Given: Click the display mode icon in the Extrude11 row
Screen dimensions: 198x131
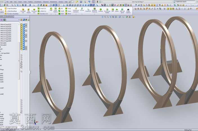Looking at the screenshot, I should point(24,43).
